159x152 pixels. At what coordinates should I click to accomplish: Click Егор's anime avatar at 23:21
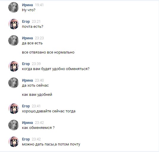click(x=14, y=24)
